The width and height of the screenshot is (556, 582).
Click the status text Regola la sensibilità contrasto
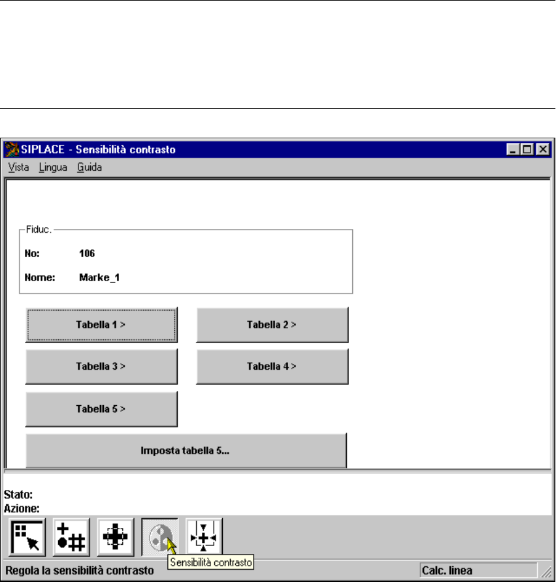(80, 570)
